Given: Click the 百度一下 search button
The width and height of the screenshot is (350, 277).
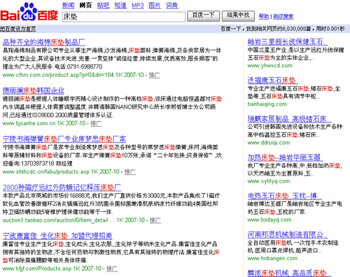Looking at the screenshot, I should [203, 16].
